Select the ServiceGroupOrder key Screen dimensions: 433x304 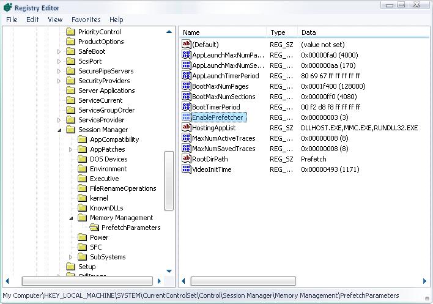pos(106,110)
